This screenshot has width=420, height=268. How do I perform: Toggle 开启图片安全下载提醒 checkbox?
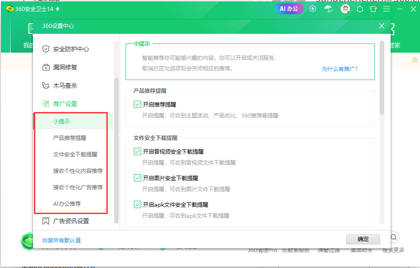[x=138, y=178]
